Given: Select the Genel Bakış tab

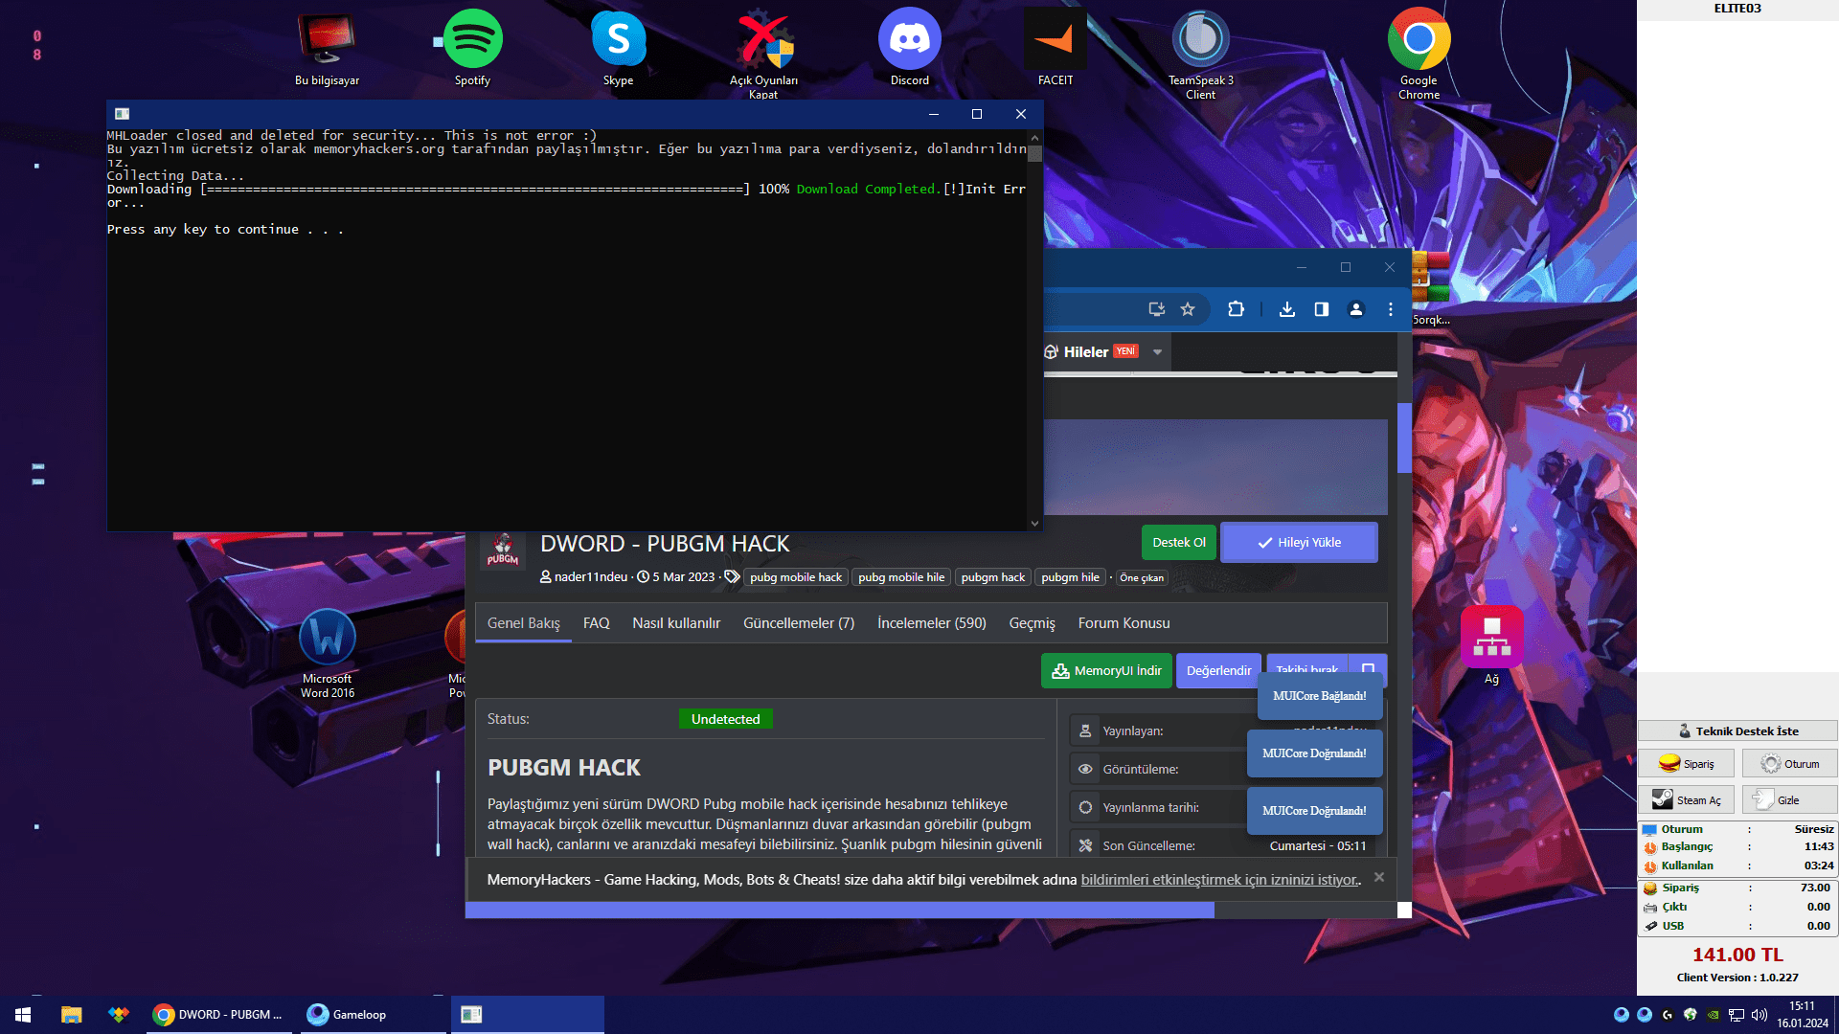Looking at the screenshot, I should (524, 623).
